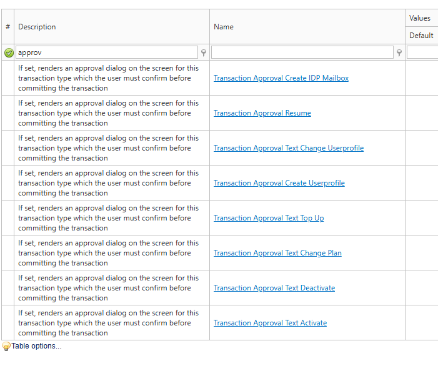Focus the Description filter containing 'approv'
Viewport: 438px width, 381px height.
pyautogui.click(x=106, y=53)
